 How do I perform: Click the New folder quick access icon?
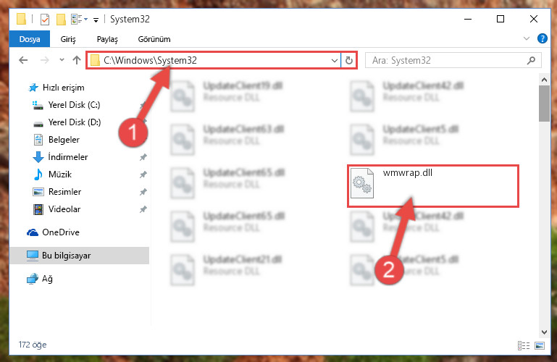coord(61,19)
